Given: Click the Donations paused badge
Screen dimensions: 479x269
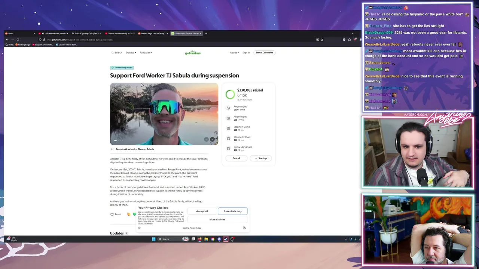Looking at the screenshot, I should [122, 68].
